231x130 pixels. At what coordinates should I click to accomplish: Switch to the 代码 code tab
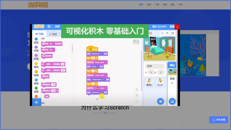40,34
